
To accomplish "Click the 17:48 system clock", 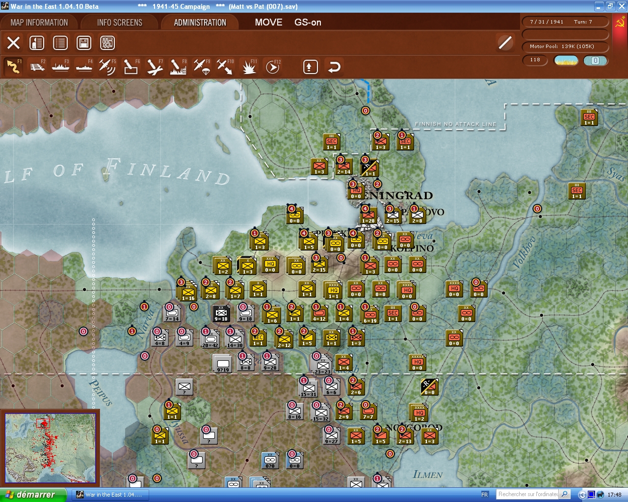I will click(614, 495).
